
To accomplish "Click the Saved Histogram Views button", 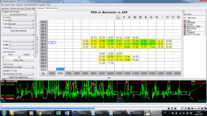I will (18, 15).
